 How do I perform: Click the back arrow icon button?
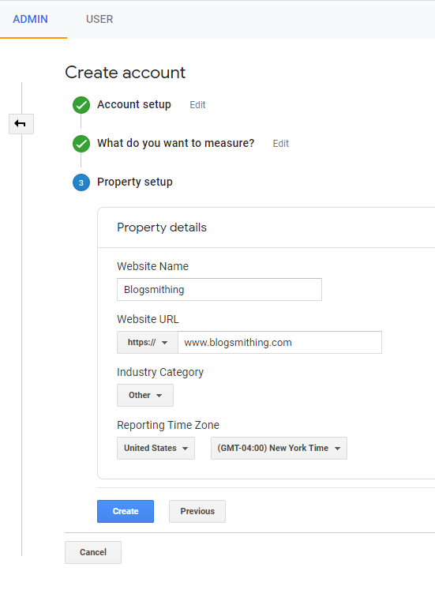coord(21,124)
